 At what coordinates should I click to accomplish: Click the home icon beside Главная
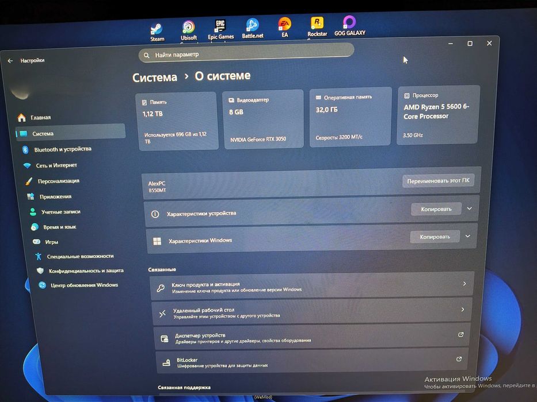[x=21, y=118]
